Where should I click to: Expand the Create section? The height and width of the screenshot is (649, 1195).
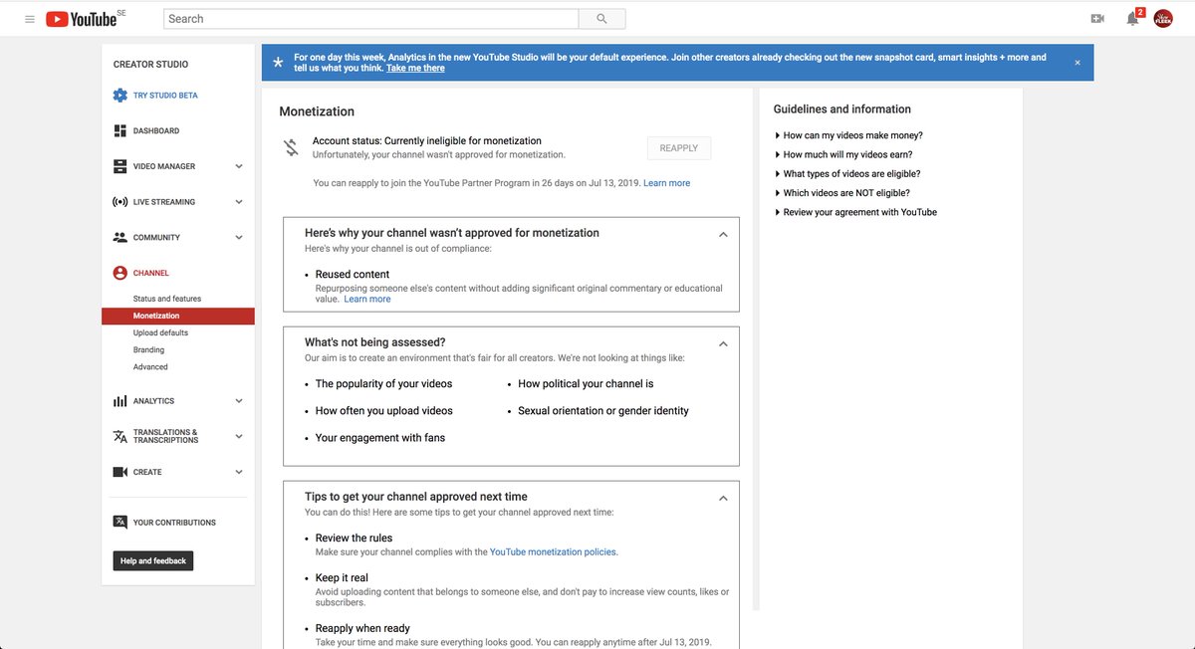(239, 472)
